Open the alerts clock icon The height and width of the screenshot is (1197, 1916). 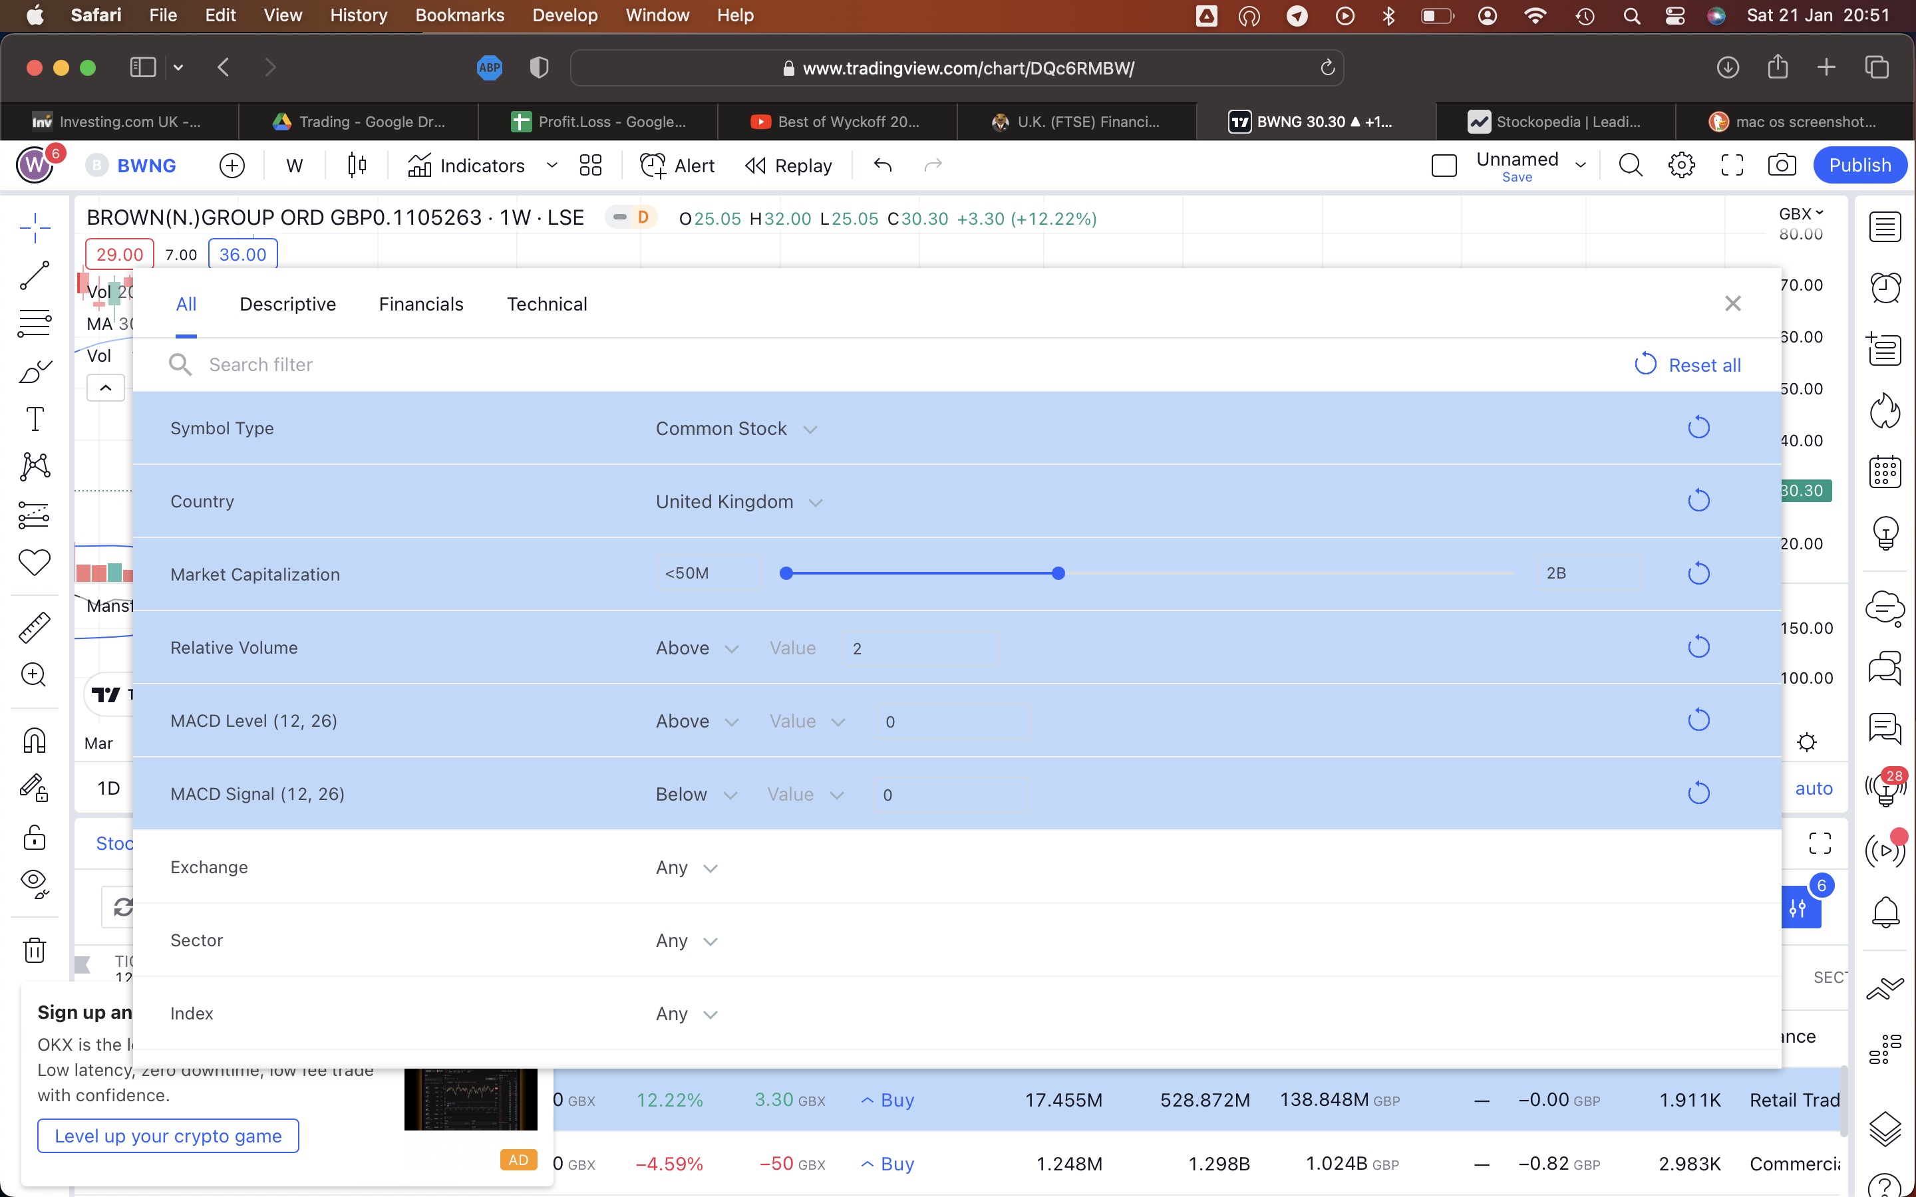click(x=1885, y=287)
